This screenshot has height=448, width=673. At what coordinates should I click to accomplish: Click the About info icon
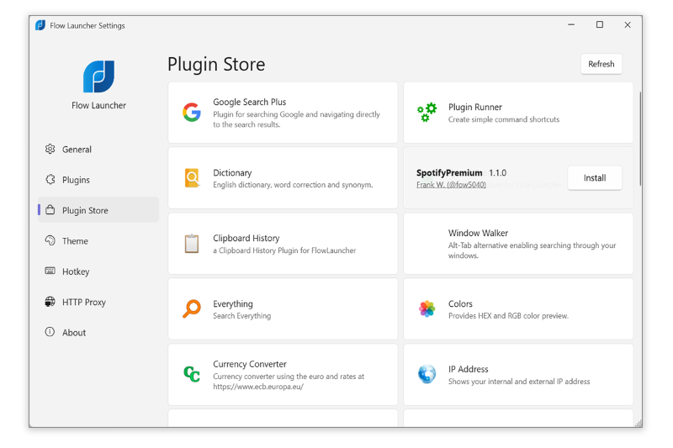[50, 332]
